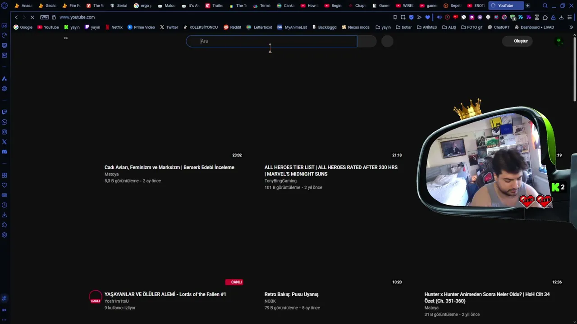577x324 pixels.
Task: Open the FOTO gif bookmarks folder
Action: pyautogui.click(x=472, y=27)
